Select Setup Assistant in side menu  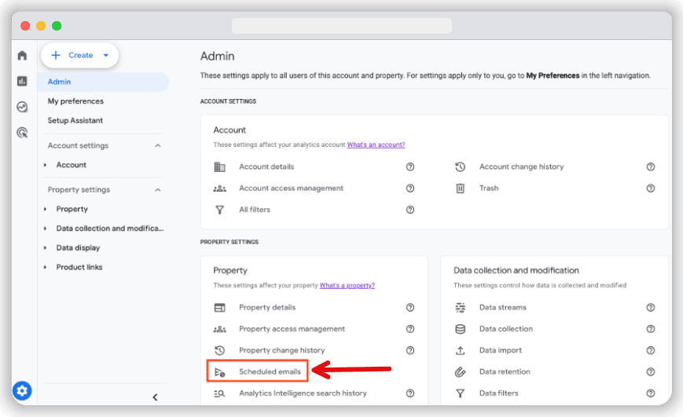(75, 121)
